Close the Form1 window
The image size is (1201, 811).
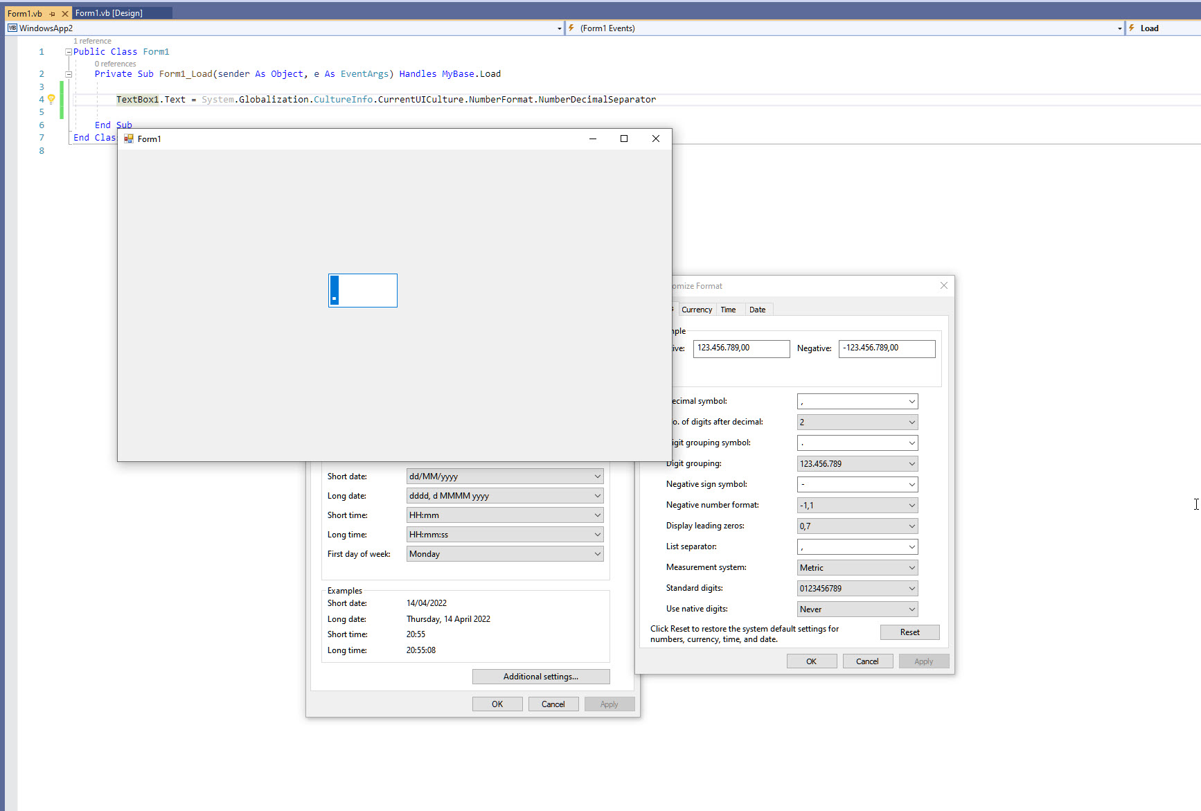656,139
